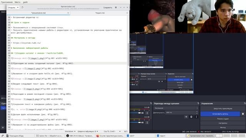Viewport: 246px width, 138px height.
Task: Click the new document icon in gedit header
Action: [22, 8]
